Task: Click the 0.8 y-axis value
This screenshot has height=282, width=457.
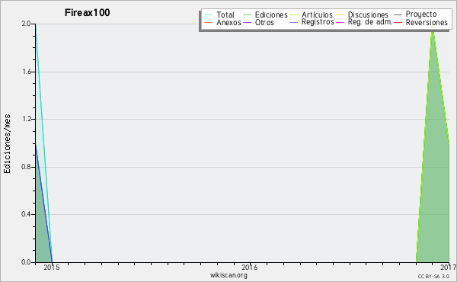Action: pyautogui.click(x=26, y=167)
